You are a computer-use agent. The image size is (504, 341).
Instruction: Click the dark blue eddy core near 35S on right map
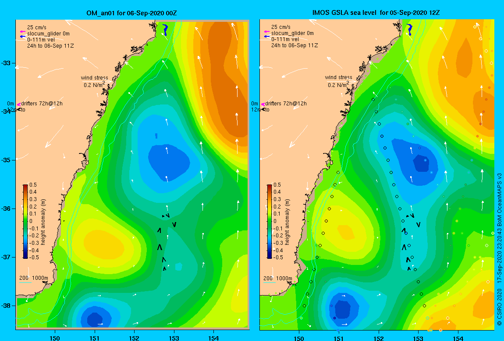pos(421,163)
